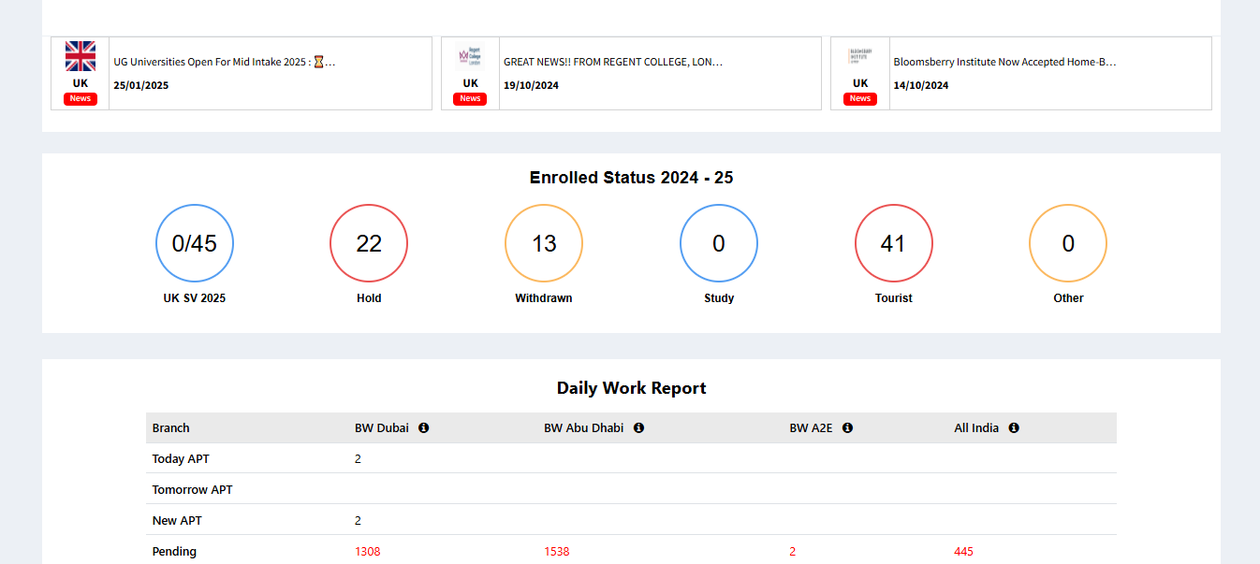Open the Bloomsberry Institute news headline
Image resolution: width=1260 pixels, height=564 pixels.
click(x=1004, y=63)
